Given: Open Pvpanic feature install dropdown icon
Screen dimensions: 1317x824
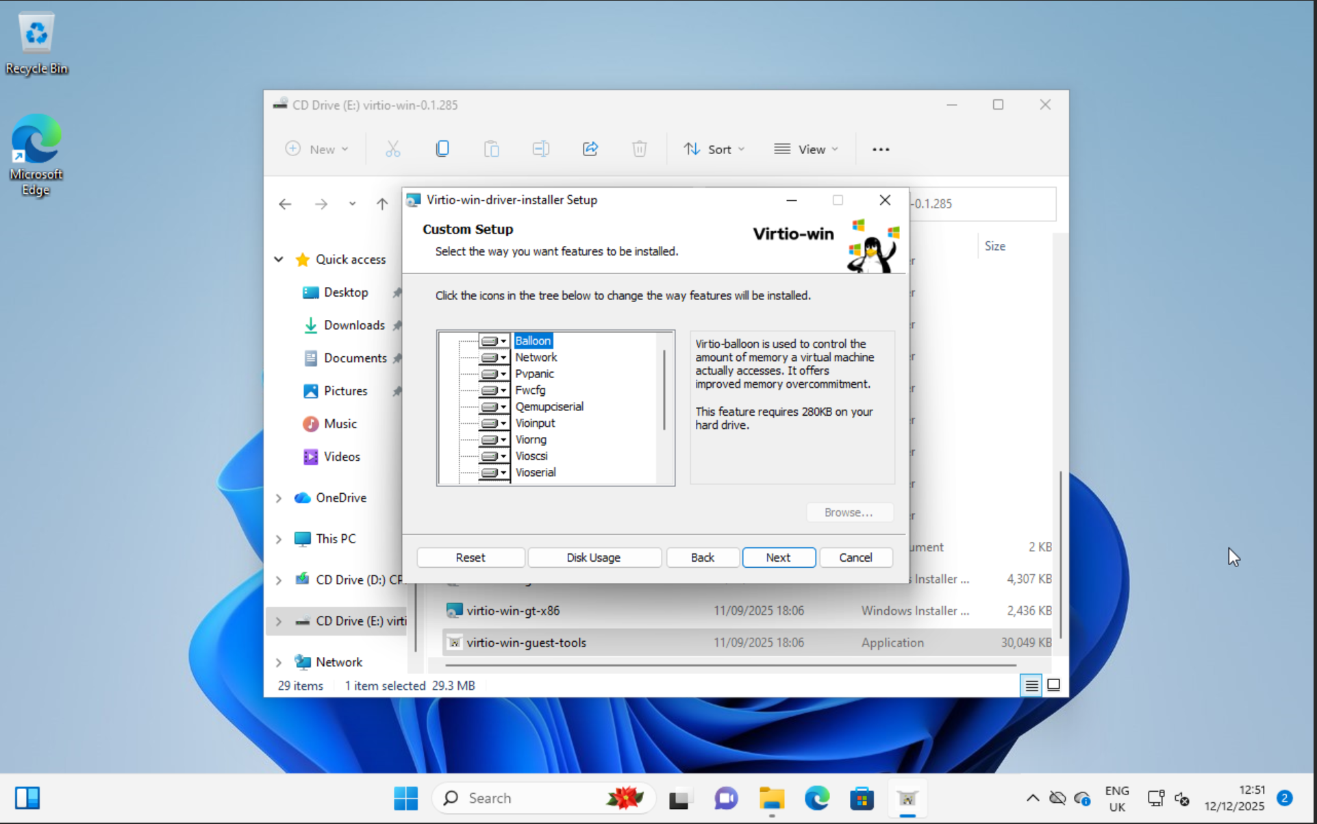Looking at the screenshot, I should click(x=494, y=374).
